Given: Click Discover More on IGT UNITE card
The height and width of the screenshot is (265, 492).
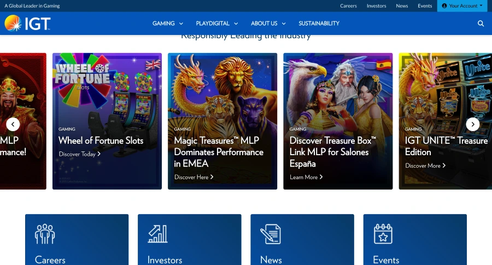Looking at the screenshot, I should click(425, 166).
